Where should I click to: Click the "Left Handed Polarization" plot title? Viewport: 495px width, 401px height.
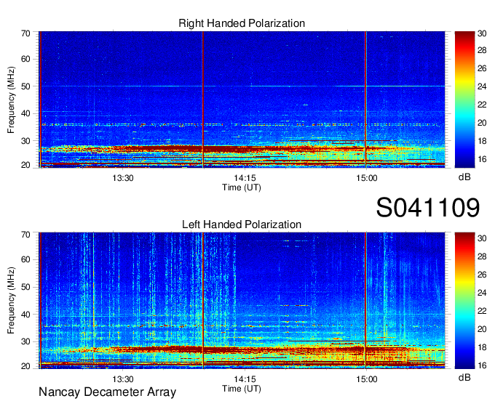pyautogui.click(x=242, y=224)
